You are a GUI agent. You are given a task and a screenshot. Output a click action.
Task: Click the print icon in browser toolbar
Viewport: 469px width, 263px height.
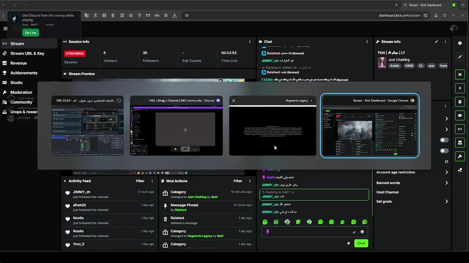click(104, 15)
